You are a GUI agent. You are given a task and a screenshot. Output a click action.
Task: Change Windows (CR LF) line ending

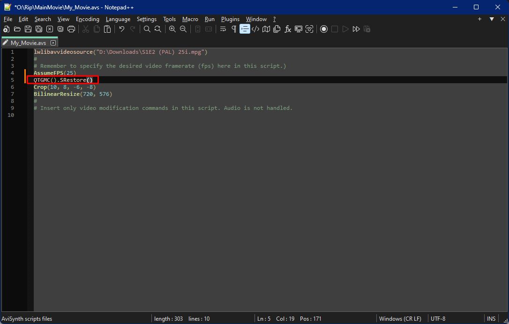tap(400, 319)
